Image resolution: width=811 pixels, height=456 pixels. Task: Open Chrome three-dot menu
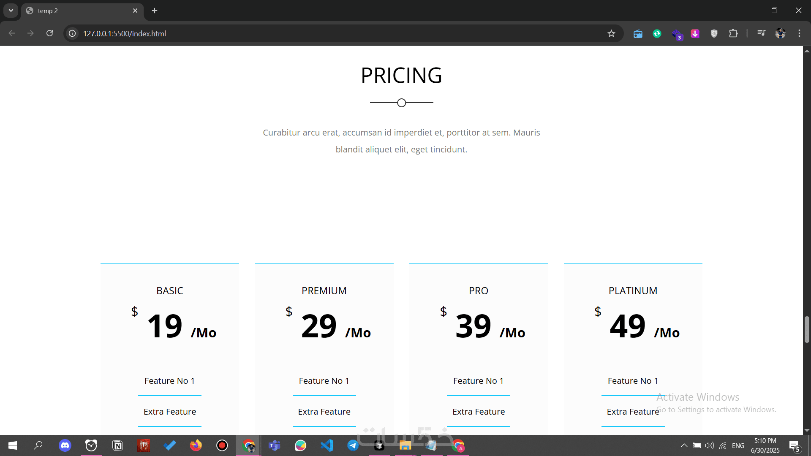click(799, 33)
